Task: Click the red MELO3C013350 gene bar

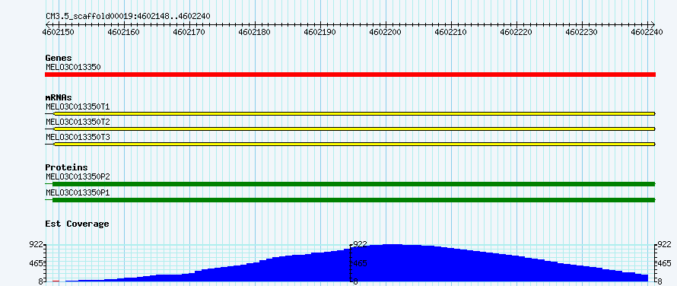Action: click(350, 75)
